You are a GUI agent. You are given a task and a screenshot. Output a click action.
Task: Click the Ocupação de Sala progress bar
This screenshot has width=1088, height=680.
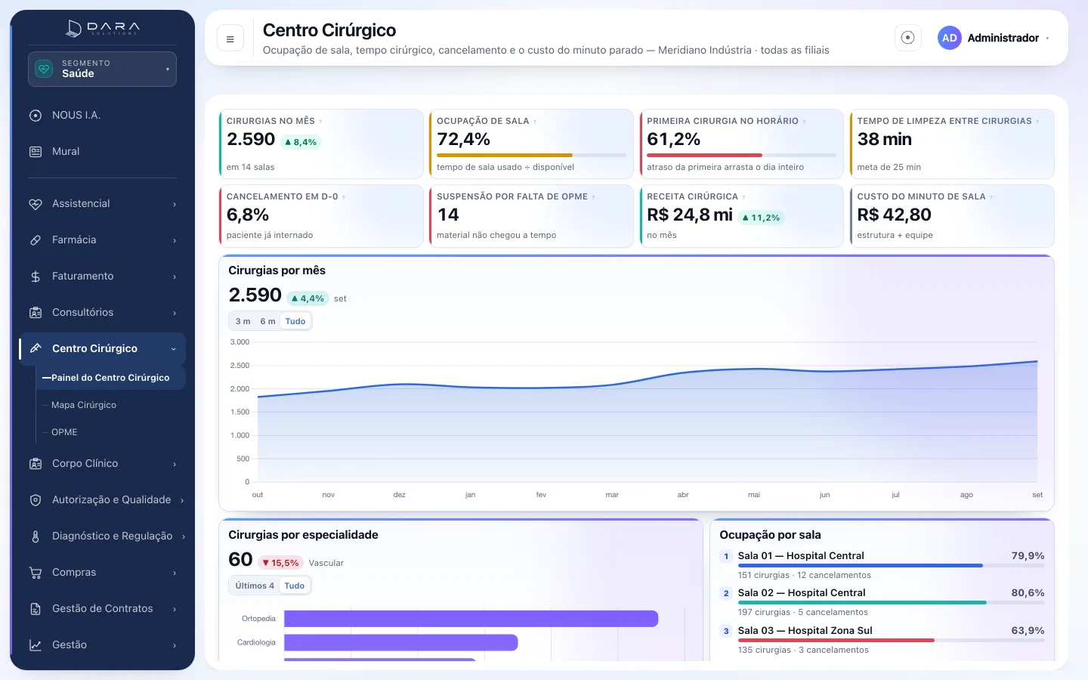point(531,155)
